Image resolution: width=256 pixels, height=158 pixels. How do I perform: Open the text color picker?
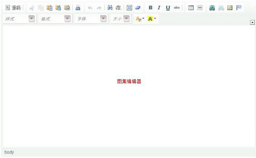click(140, 19)
